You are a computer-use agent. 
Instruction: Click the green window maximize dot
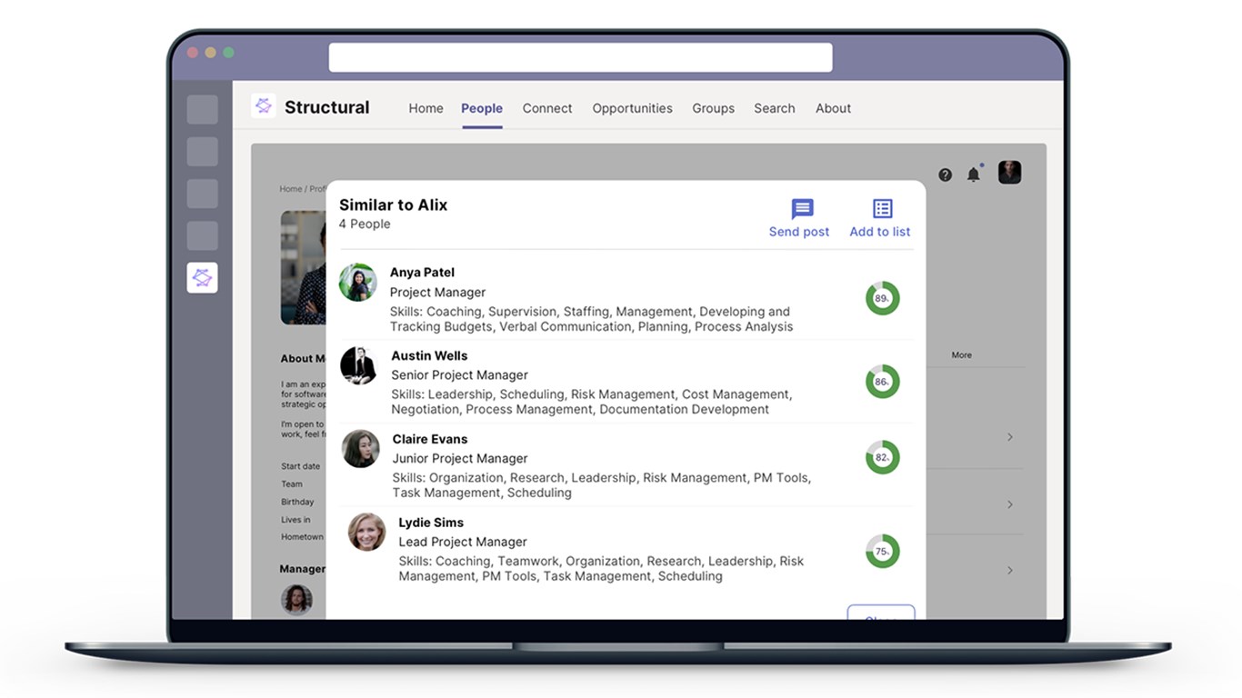(x=229, y=53)
